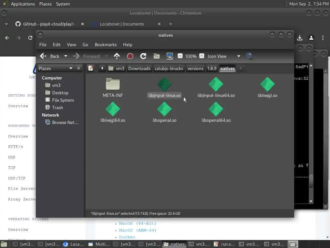Click Chromium's back arrow
330x248 pixels.
tap(7, 38)
